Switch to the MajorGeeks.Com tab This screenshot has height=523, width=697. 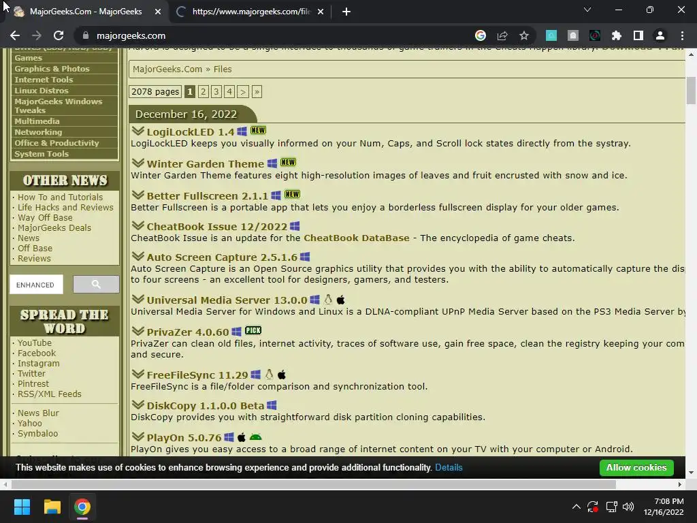click(x=86, y=12)
